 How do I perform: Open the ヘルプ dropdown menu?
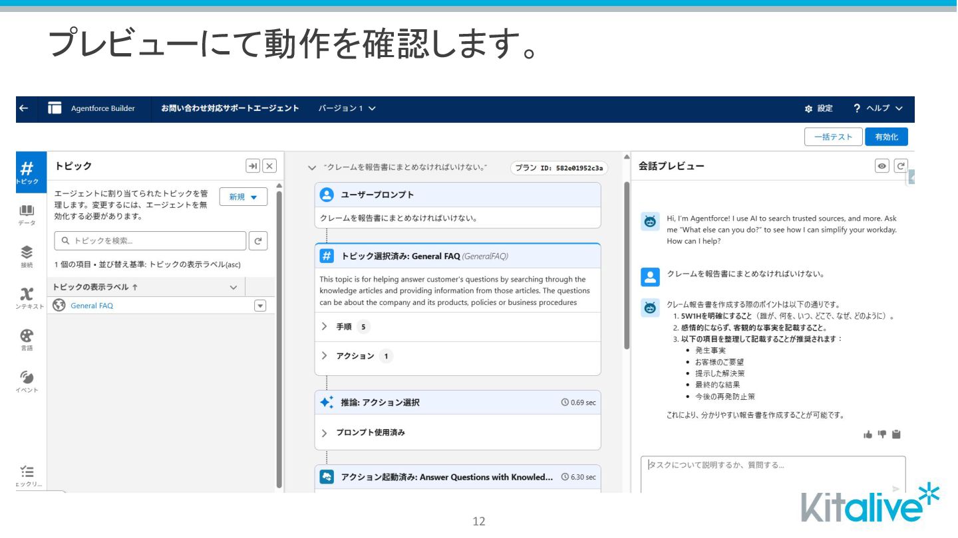tap(878, 108)
